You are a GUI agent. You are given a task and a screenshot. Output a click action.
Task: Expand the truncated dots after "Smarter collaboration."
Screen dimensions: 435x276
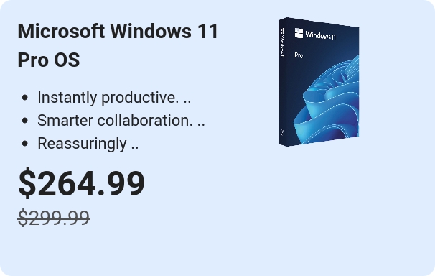click(201, 125)
